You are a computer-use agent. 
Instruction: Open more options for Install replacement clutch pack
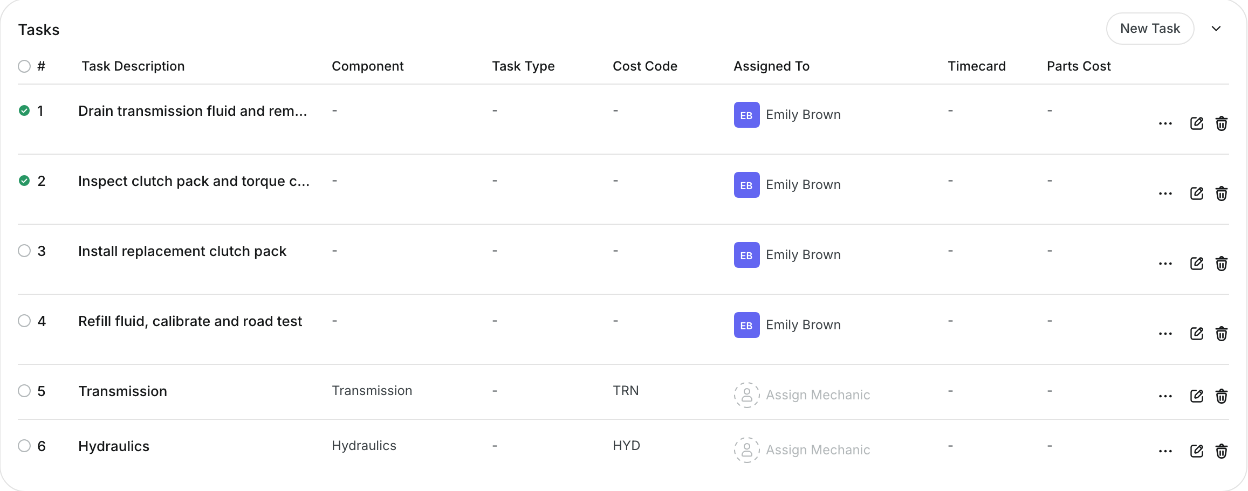1165,264
